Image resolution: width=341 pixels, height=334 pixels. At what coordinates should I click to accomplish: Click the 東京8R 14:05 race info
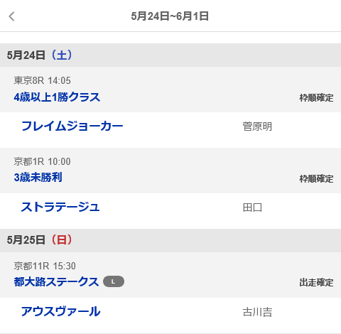tap(42, 80)
